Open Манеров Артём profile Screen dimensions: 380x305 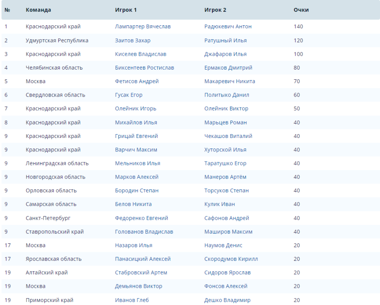(225, 177)
